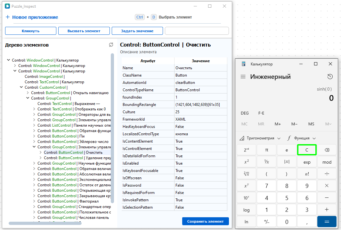Click the x to the power y key
The width and height of the screenshot is (341, 230).
[x=246, y=186]
